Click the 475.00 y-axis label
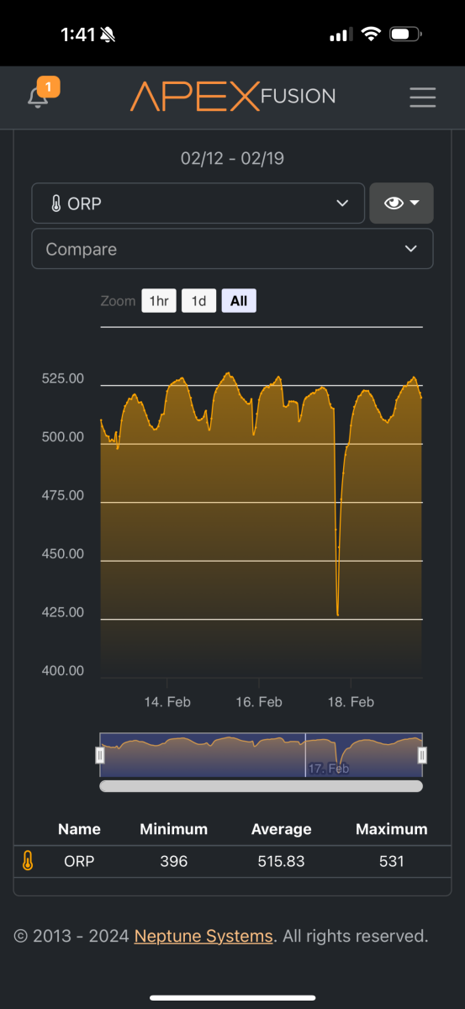 (x=63, y=495)
